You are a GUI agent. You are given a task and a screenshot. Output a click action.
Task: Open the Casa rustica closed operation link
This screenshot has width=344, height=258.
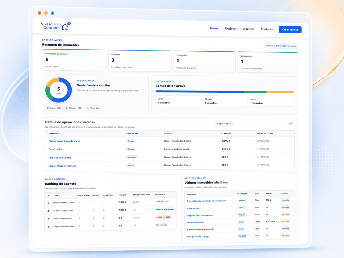[x=55, y=149]
